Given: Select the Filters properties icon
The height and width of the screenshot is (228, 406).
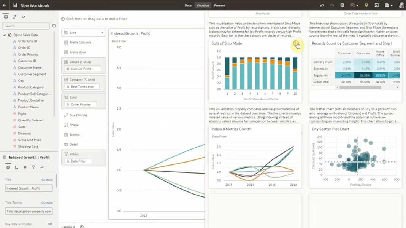Looking at the screenshot, I should coord(33,167).
